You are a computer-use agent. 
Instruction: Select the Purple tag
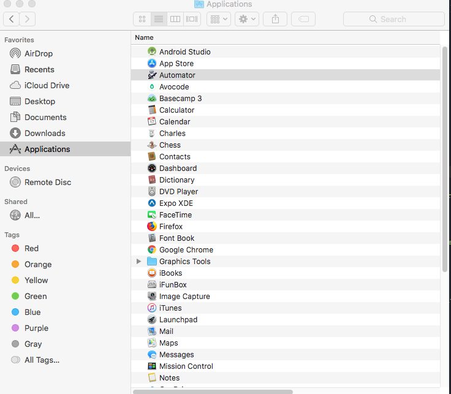click(x=66, y=328)
